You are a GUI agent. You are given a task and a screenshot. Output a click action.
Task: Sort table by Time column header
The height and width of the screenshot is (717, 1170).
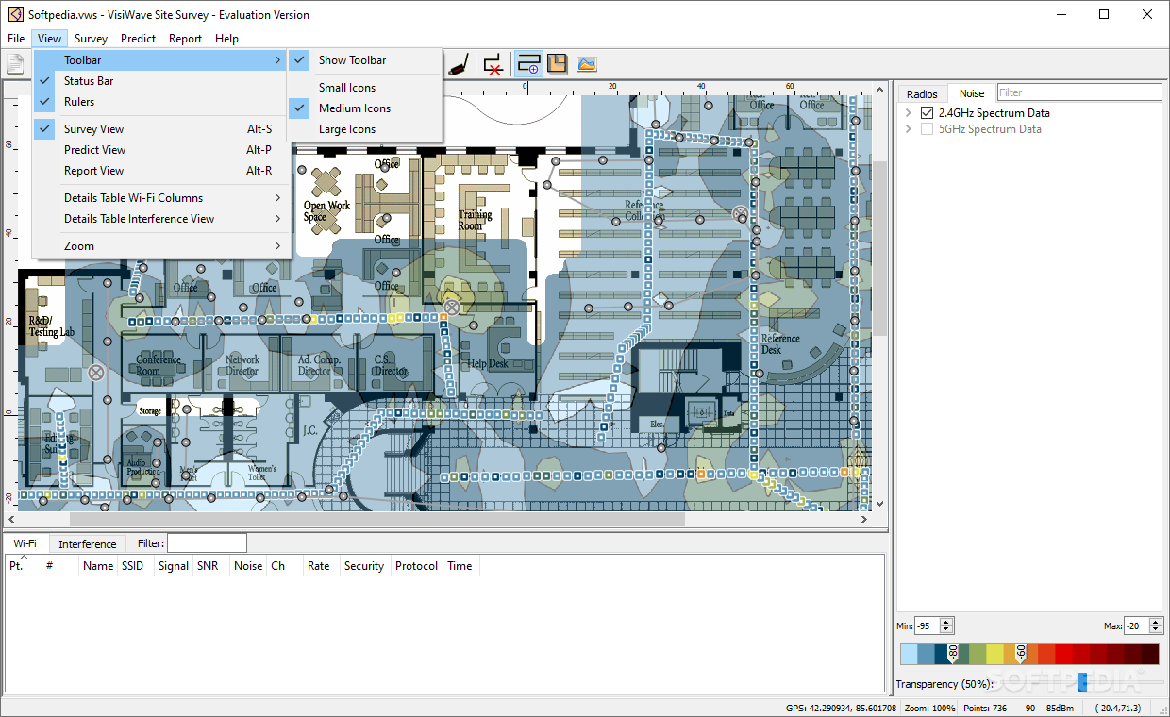coord(461,566)
